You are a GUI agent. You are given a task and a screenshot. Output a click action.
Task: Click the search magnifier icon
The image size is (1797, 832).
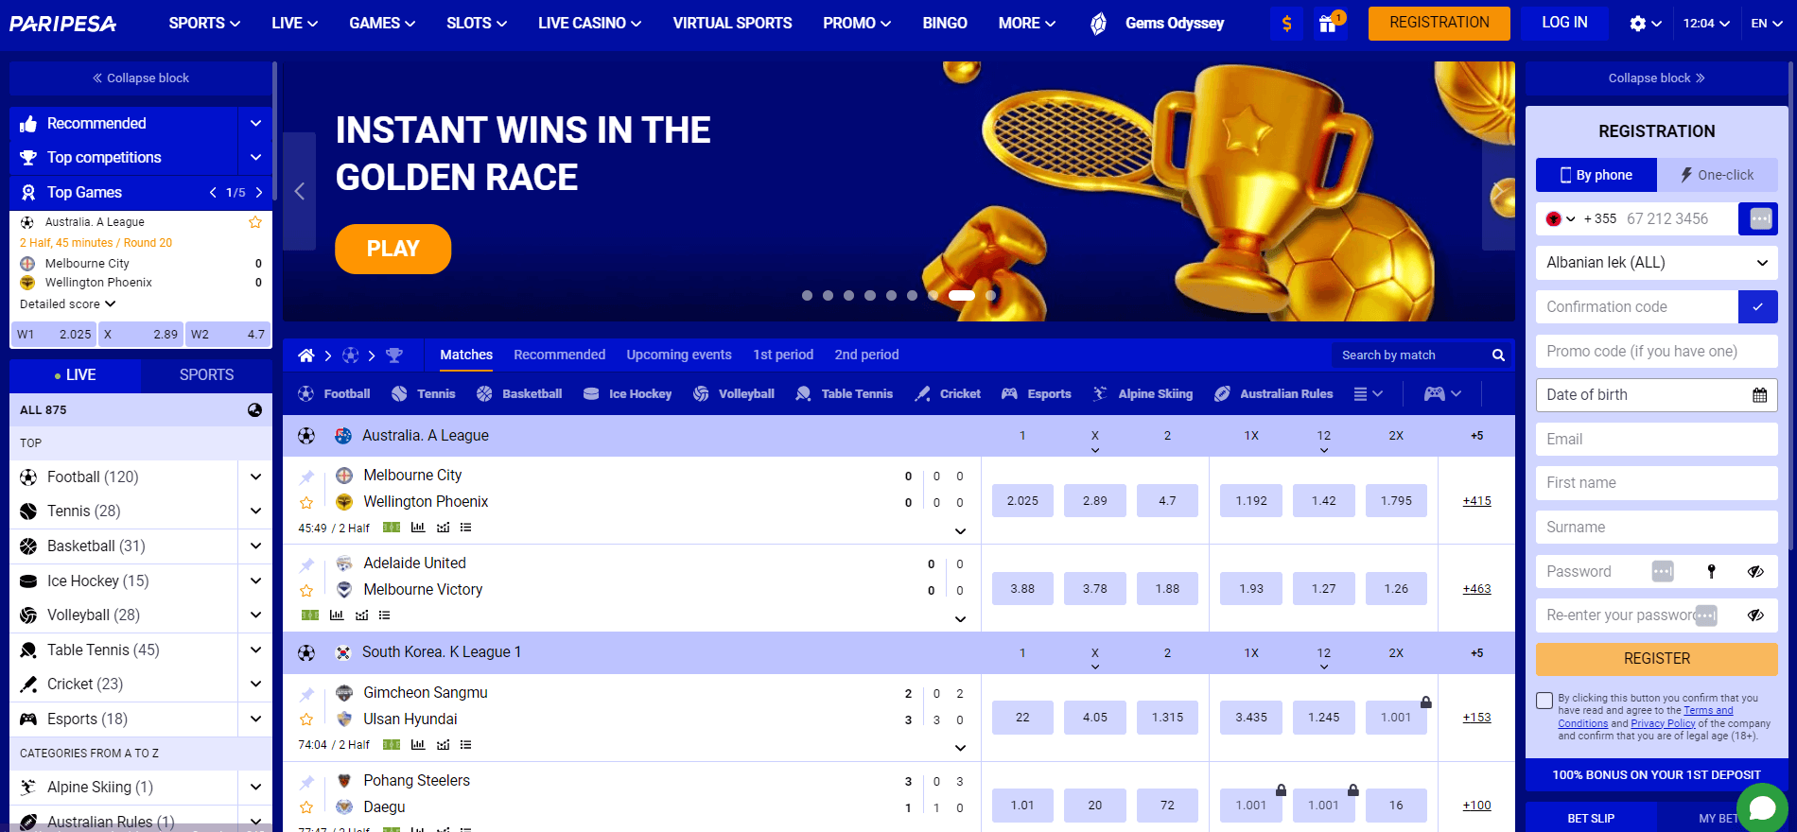tap(1498, 355)
